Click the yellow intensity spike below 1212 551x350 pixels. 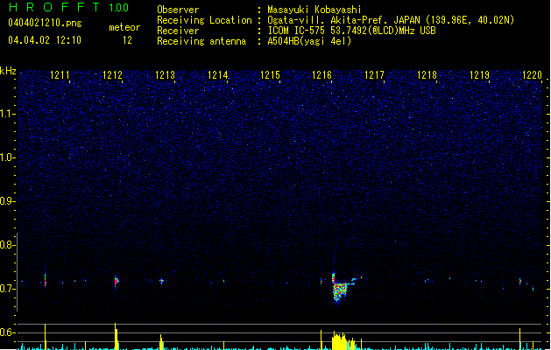(116, 336)
